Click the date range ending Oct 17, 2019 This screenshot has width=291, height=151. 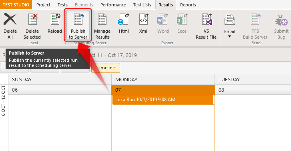[113, 55]
